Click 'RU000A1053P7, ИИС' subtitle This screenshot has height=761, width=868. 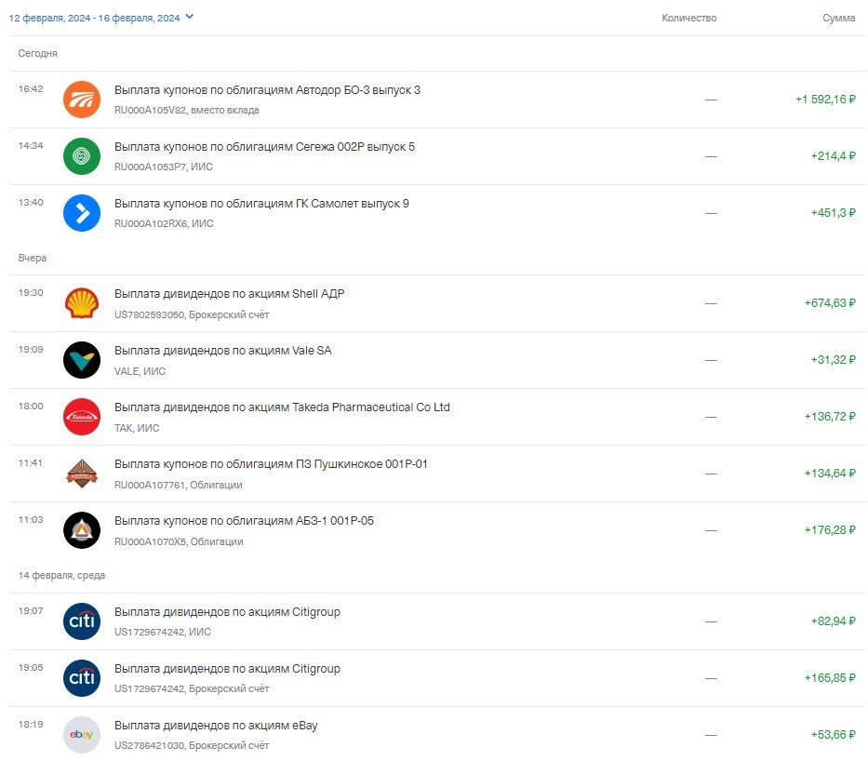[x=164, y=167]
